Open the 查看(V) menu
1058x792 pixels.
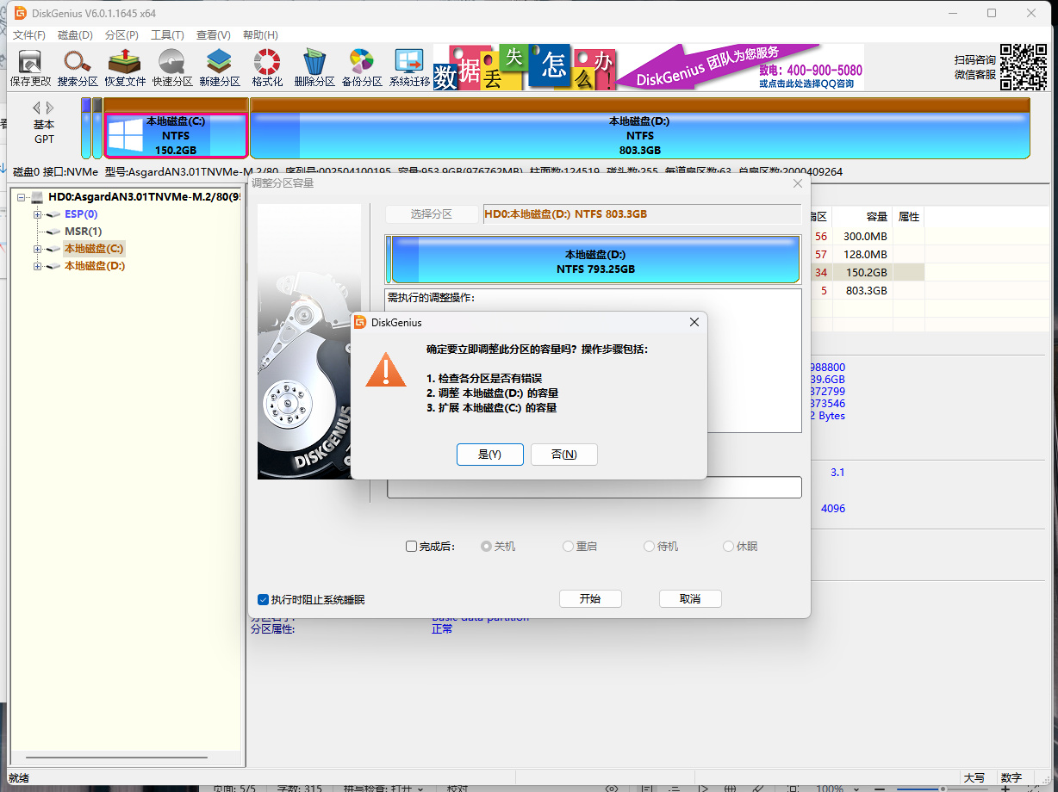214,35
